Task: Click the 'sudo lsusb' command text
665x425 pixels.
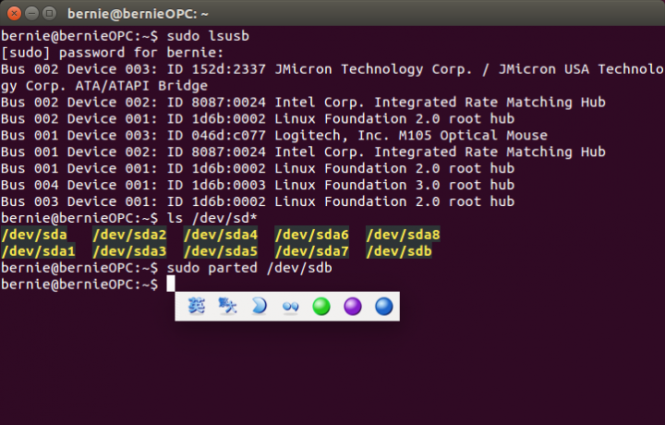Action: tap(208, 36)
